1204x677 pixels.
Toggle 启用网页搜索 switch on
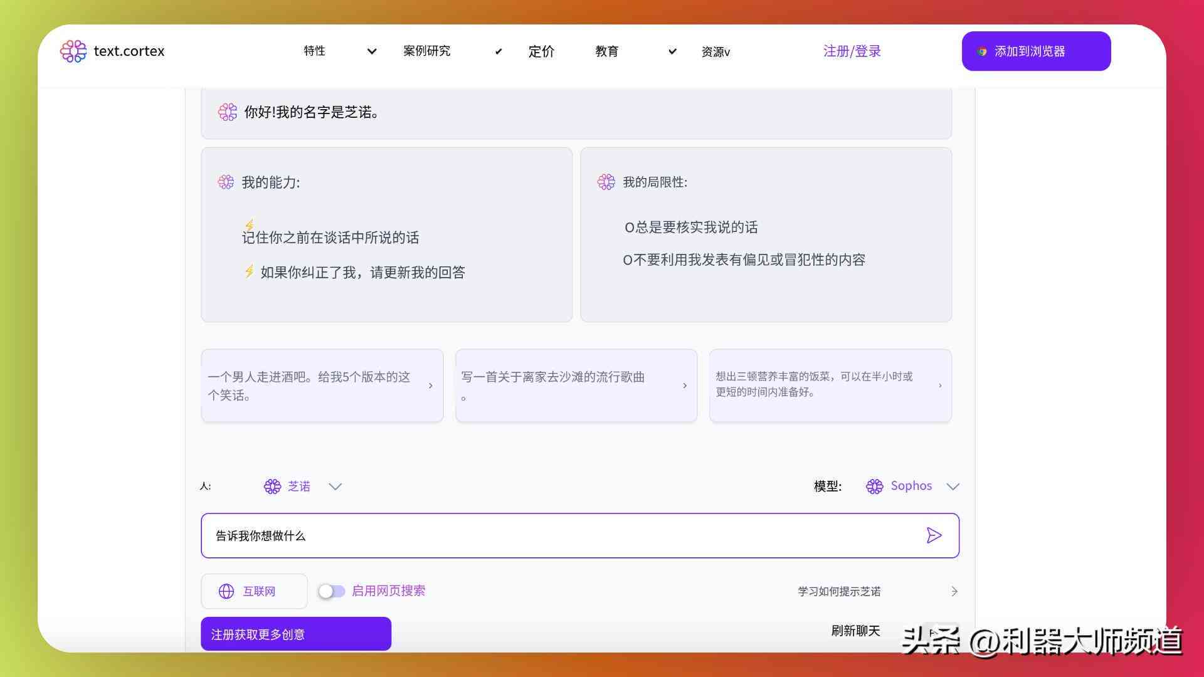point(330,590)
